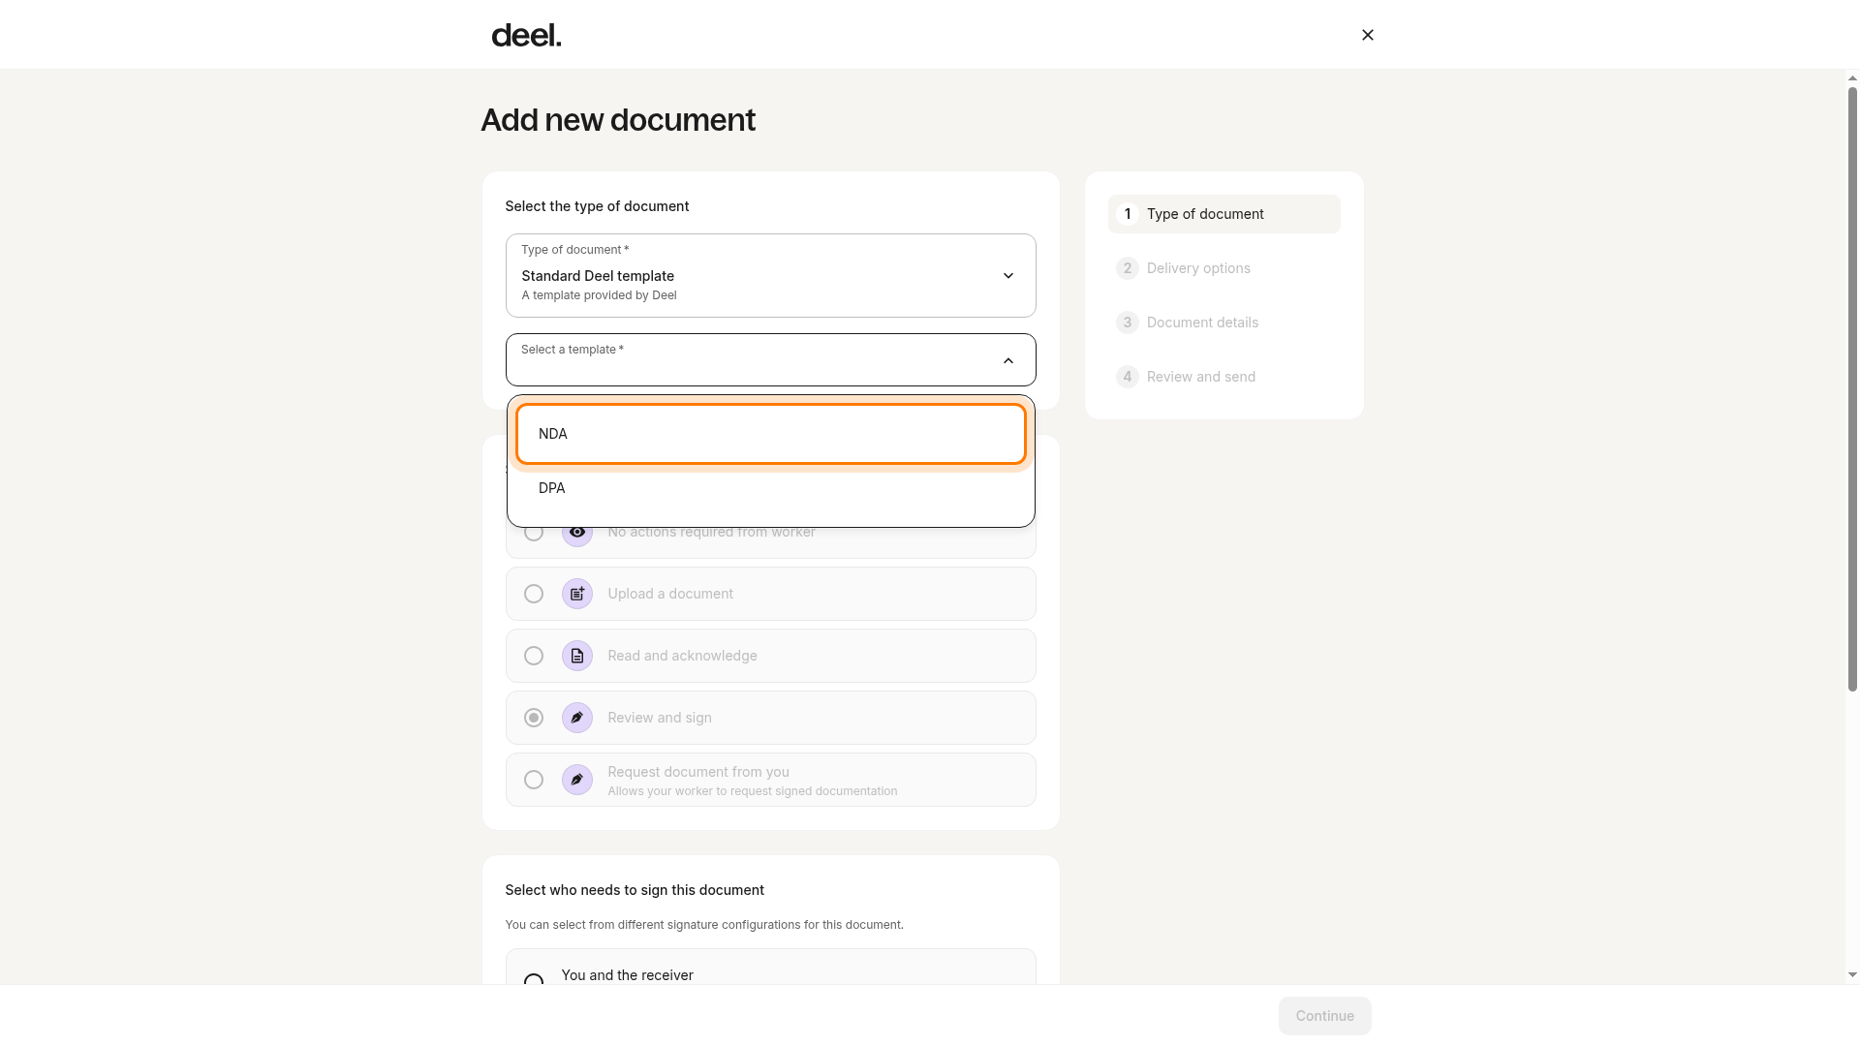This screenshot has width=1860, height=1046.
Task: Collapse the Select a template dropdown
Action: (x=1007, y=360)
